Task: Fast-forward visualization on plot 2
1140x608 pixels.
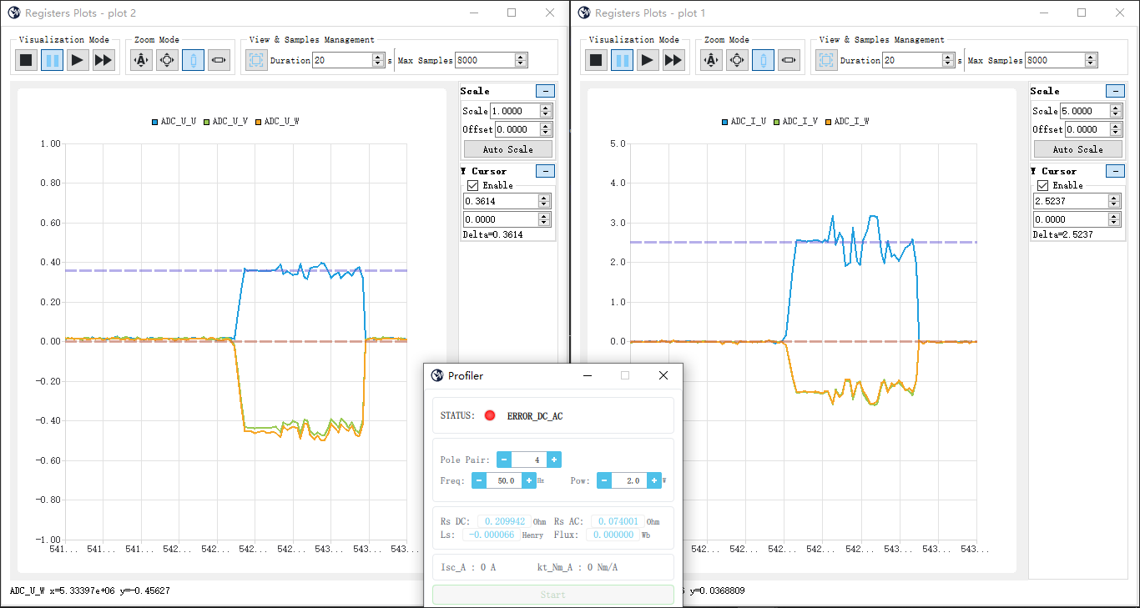Action: pyautogui.click(x=103, y=59)
